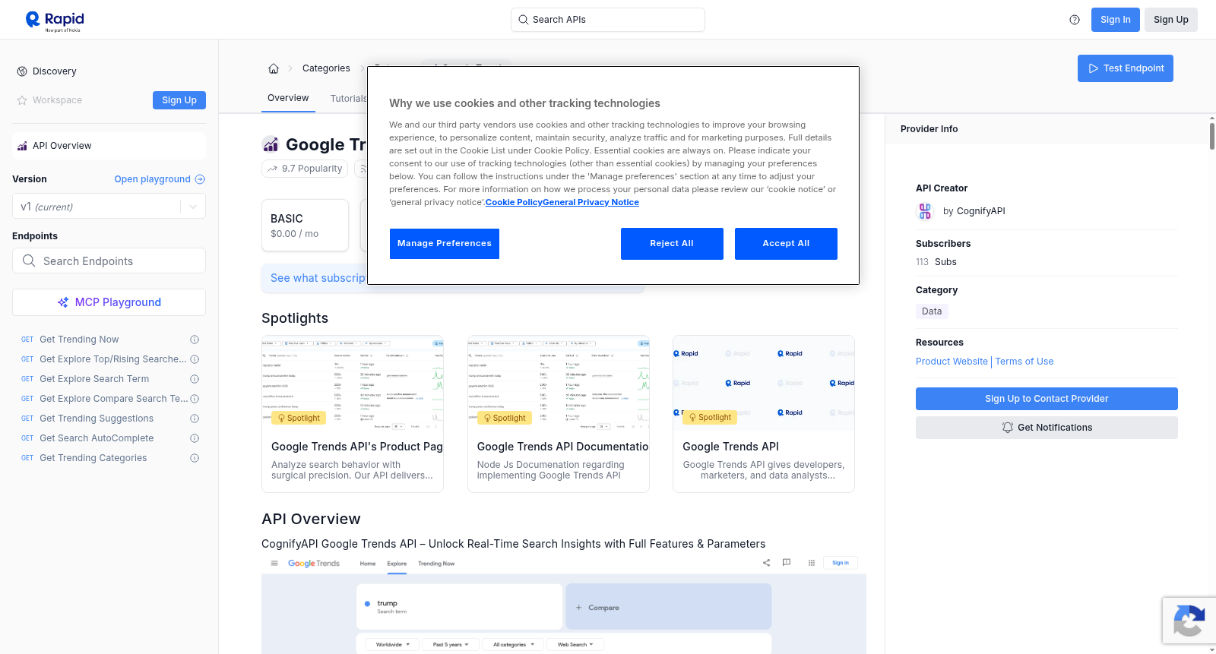The height and width of the screenshot is (654, 1216).
Task: Click info icon for Get Explore Compare Search
Action: click(x=195, y=399)
